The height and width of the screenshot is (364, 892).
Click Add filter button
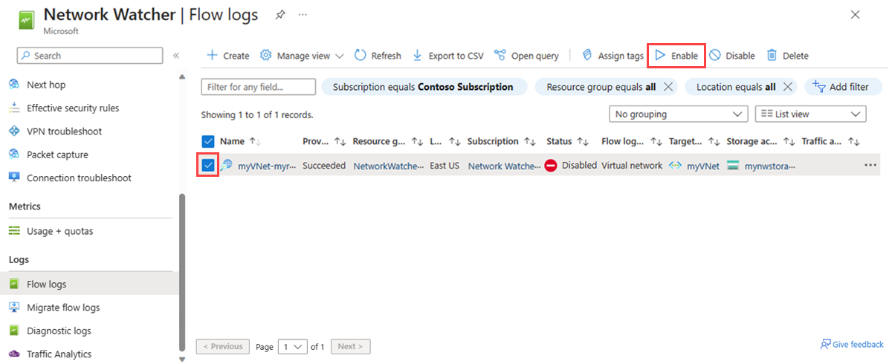click(841, 87)
